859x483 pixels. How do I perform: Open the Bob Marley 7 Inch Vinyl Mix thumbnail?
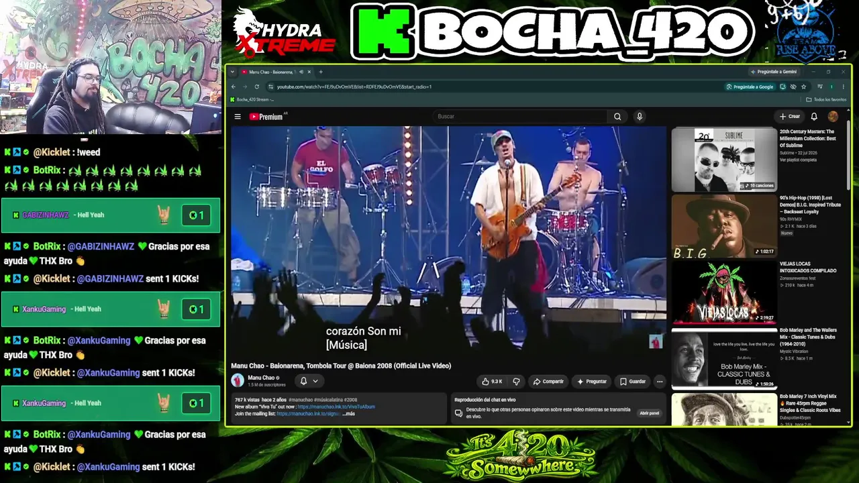click(x=724, y=409)
